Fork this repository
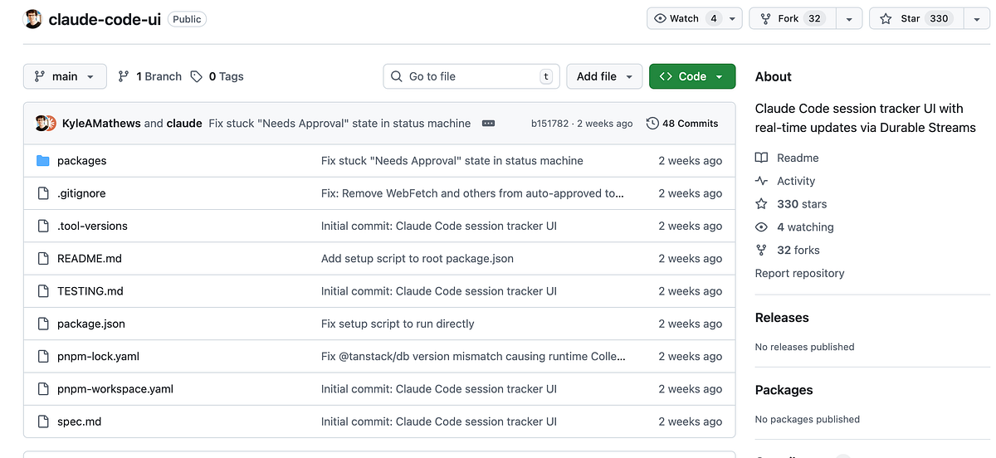Screen dimensions: 996x458 [x=792, y=18]
